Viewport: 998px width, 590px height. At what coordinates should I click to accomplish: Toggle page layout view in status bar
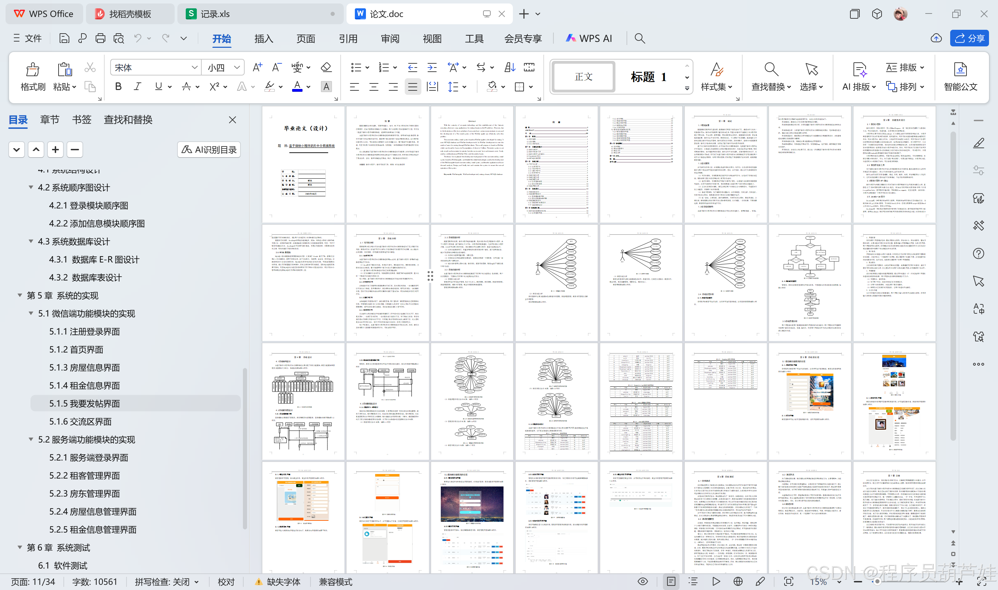pos(671,582)
